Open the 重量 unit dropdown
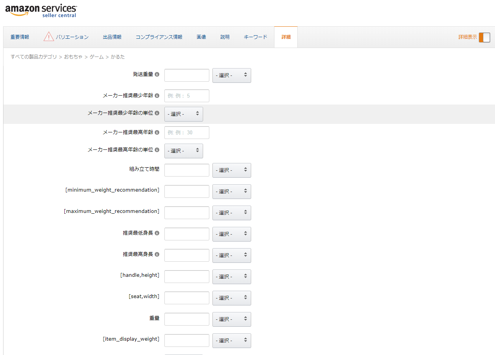Screen dimensions: 495x355 [x=231, y=319]
